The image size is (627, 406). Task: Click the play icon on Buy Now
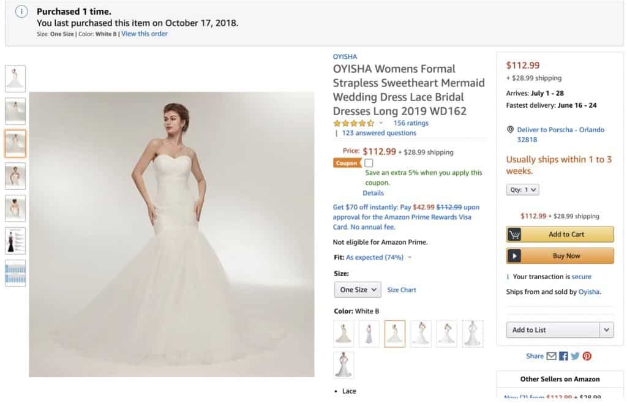tap(514, 256)
